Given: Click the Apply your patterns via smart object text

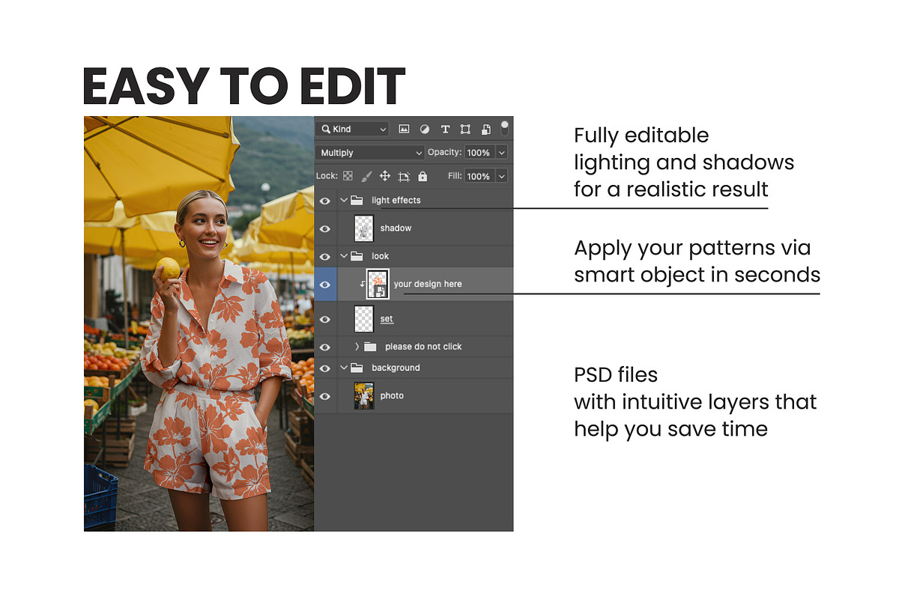Looking at the screenshot, I should [697, 261].
